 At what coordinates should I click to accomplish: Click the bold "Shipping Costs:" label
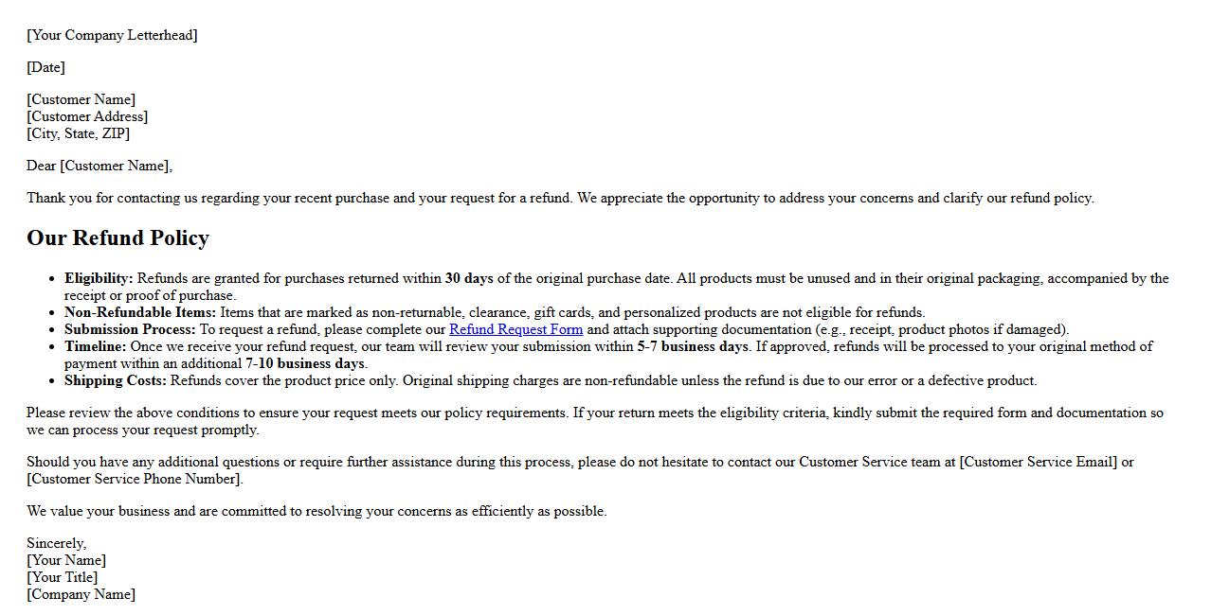115,380
